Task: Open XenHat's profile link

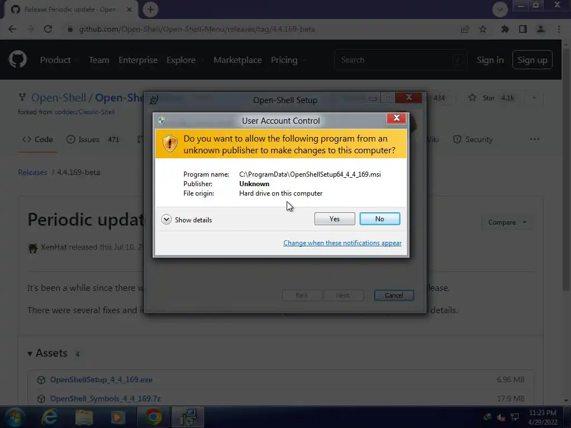Action: 54,247
